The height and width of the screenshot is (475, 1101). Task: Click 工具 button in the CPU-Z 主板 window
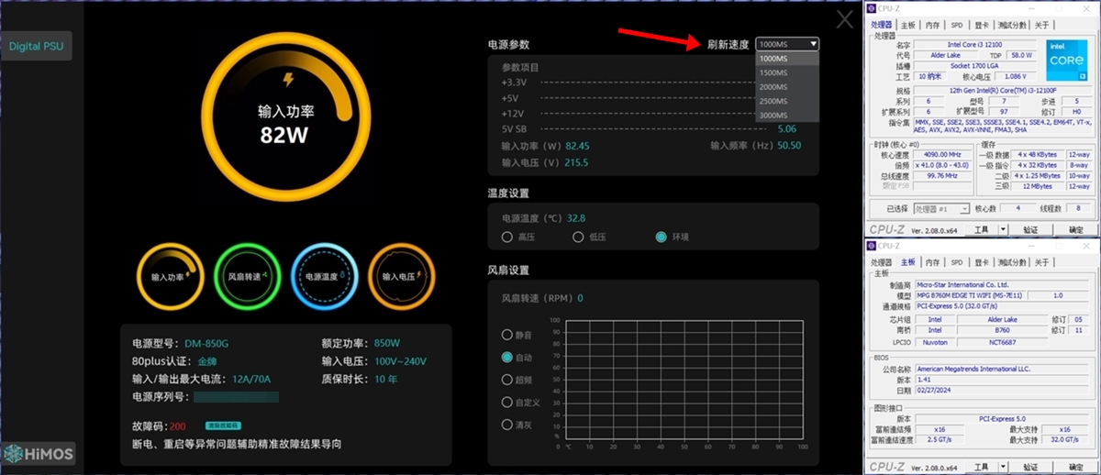[981, 467]
